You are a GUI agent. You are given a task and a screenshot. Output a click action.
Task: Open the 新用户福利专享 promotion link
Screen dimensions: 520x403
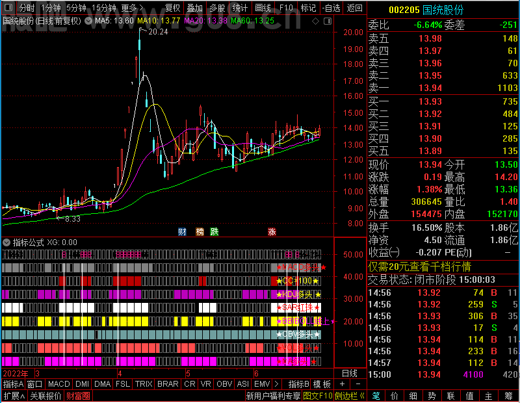tap(273, 396)
